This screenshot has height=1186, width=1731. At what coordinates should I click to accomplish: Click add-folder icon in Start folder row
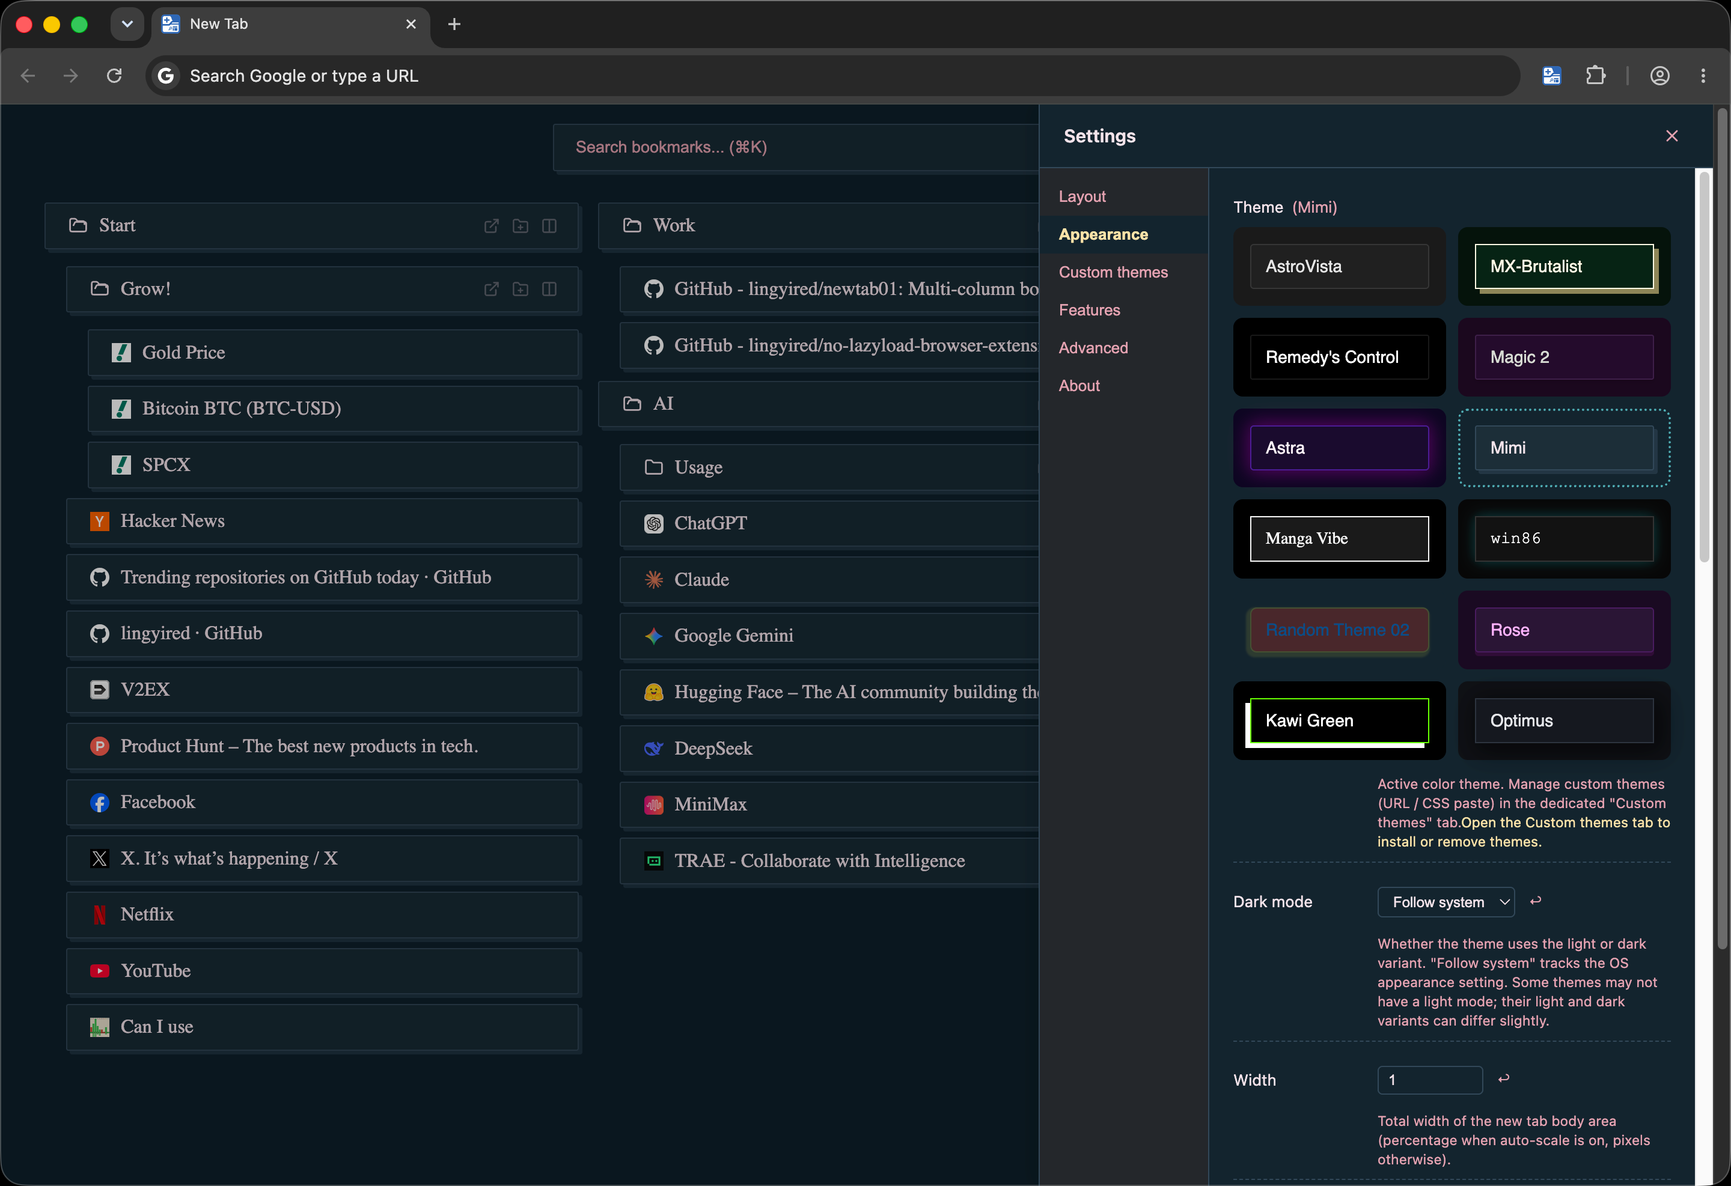pyautogui.click(x=520, y=225)
